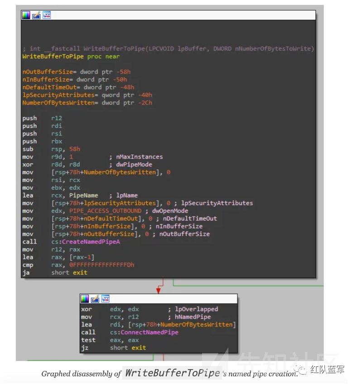This screenshot has width=356, height=385.
Task: Click the 'mov ebx, edx' instruction
Action: (51, 188)
